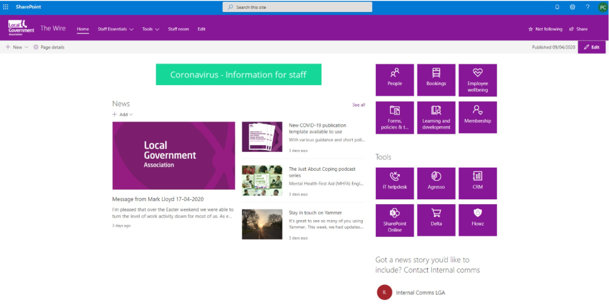Click the COVID-19 publication thumbnail
Screen dimensions: 609x307
click(262, 136)
